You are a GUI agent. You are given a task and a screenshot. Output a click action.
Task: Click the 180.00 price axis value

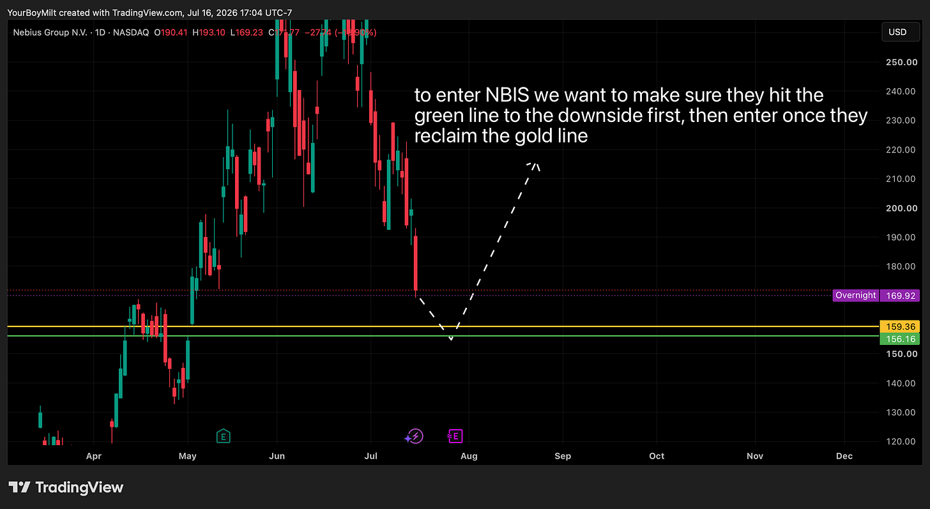[902, 266]
